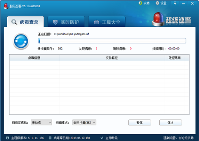Viewport: 199px width, 141px height.
Task: Open 求助 help icon at top
Action: (140, 3)
